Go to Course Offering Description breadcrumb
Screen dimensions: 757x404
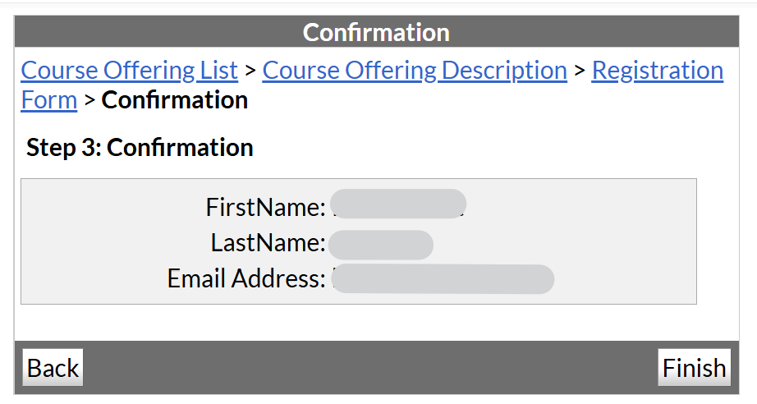point(415,71)
